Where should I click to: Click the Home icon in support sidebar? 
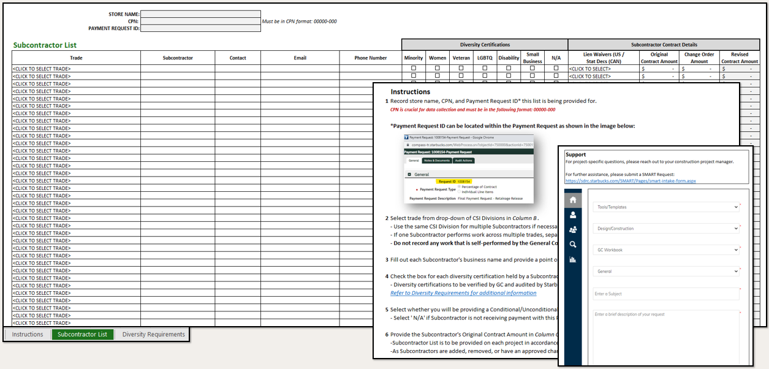click(x=573, y=200)
